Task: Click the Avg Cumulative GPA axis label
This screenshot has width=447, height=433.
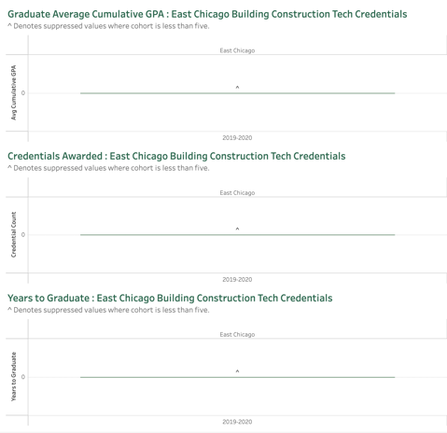Action: (13, 92)
